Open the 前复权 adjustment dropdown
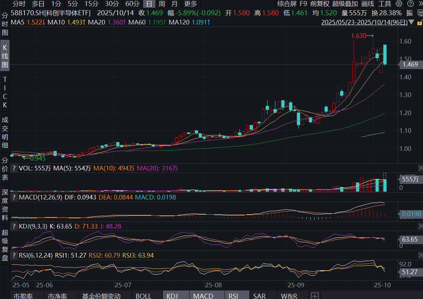423x299 pixels. click(320, 4)
